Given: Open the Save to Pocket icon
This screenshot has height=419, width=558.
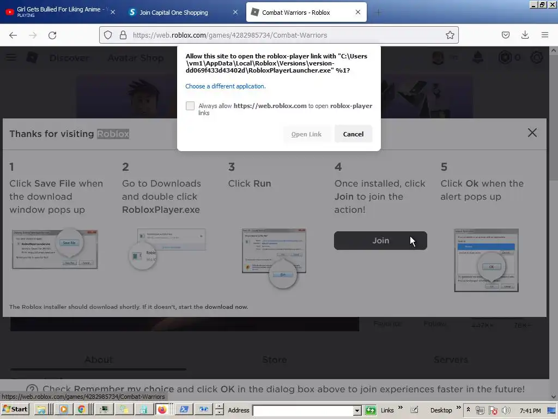Looking at the screenshot, I should pyautogui.click(x=506, y=35).
